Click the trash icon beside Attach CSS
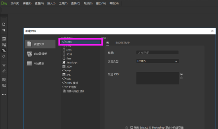This screenshot has width=218, height=129. (181, 78)
